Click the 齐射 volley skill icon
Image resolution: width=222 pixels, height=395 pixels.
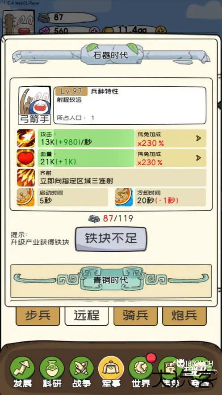click(25, 178)
